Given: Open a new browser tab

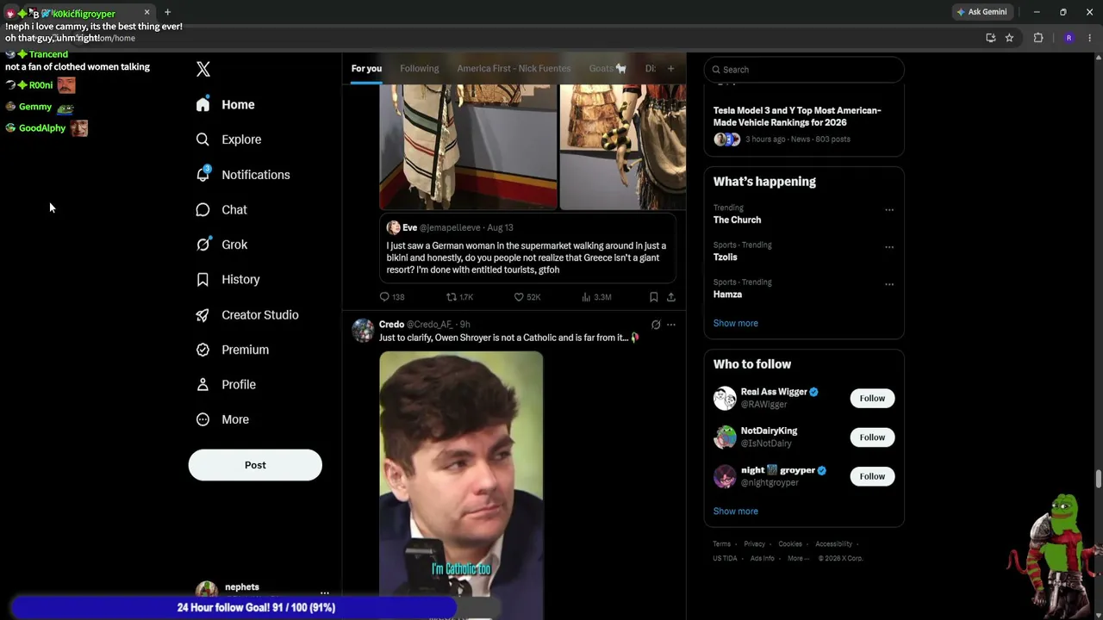Looking at the screenshot, I should pyautogui.click(x=167, y=12).
